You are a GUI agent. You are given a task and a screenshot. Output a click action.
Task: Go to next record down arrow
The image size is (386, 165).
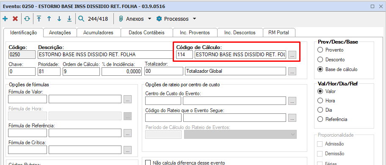tap(59, 19)
